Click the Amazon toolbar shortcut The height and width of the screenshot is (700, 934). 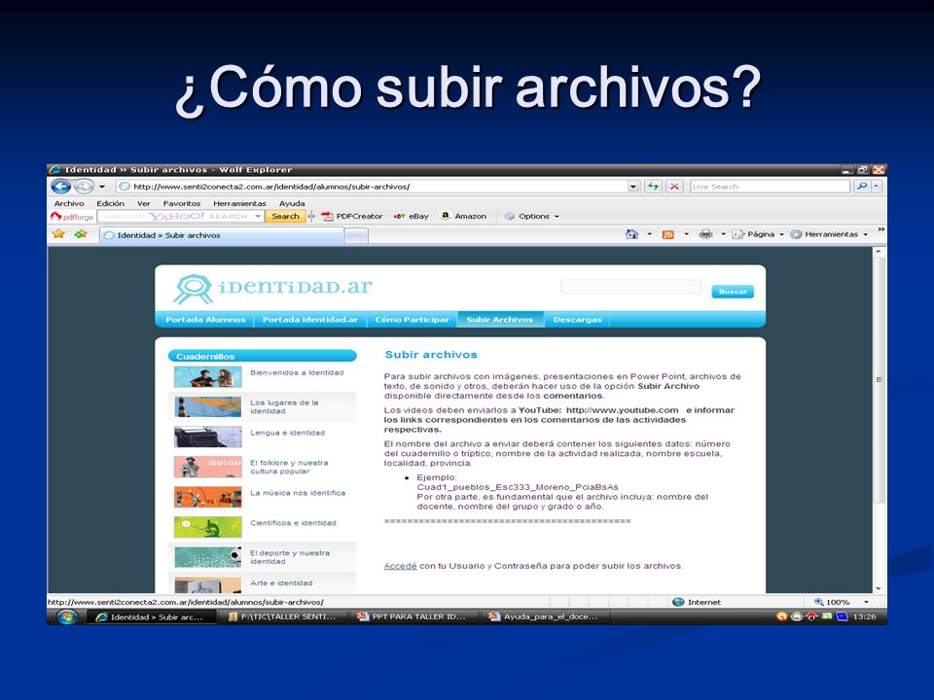tap(463, 216)
